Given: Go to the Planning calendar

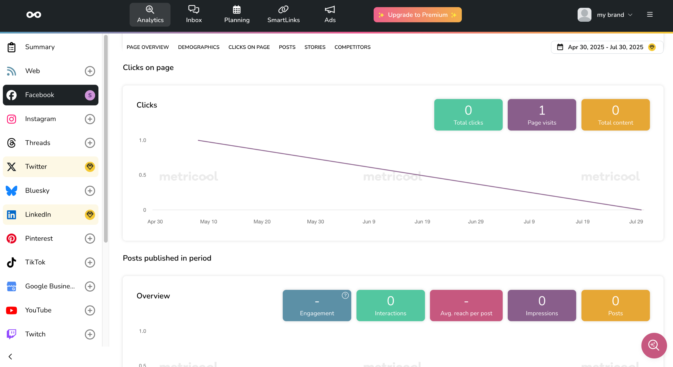Looking at the screenshot, I should click(x=237, y=15).
